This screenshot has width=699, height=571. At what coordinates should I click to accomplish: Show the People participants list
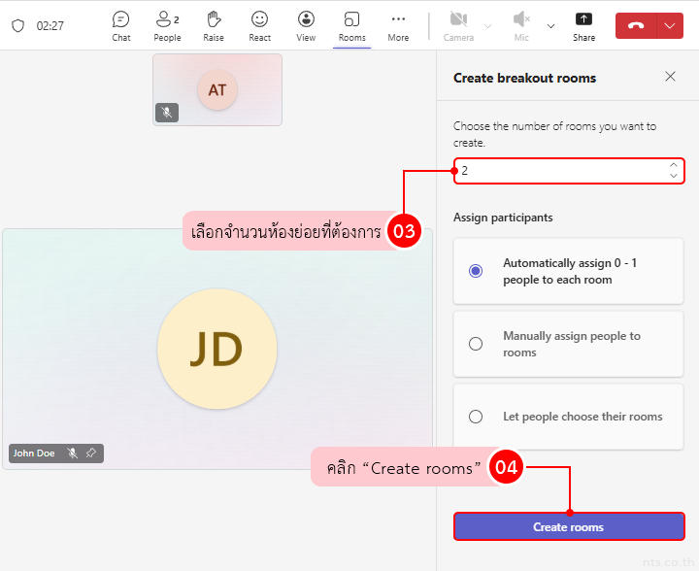tap(167, 25)
